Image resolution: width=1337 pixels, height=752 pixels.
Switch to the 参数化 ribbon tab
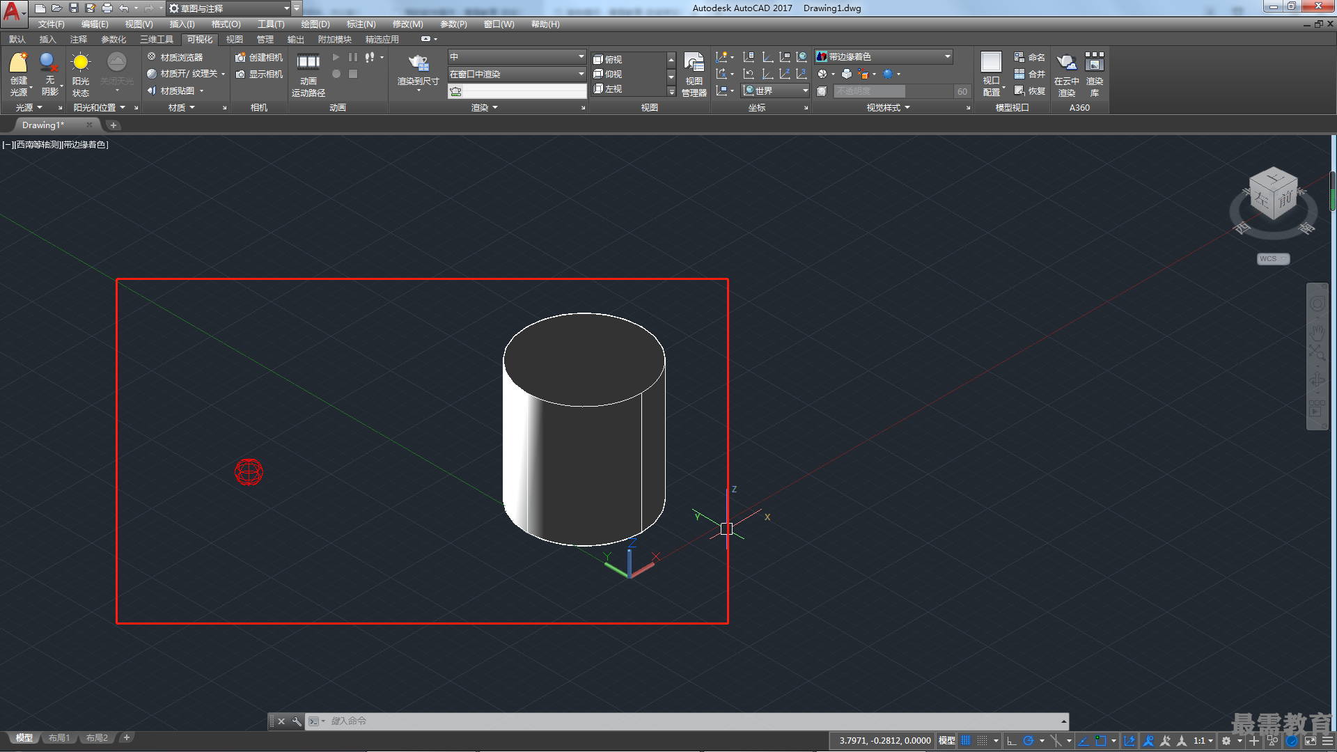click(x=114, y=39)
